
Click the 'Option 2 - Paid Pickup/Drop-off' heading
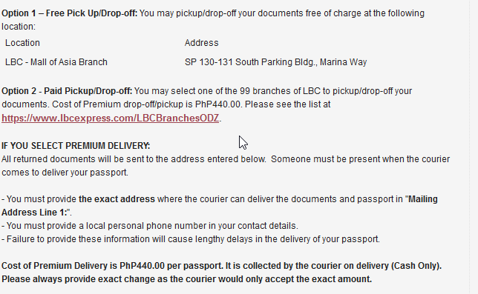tap(67, 91)
